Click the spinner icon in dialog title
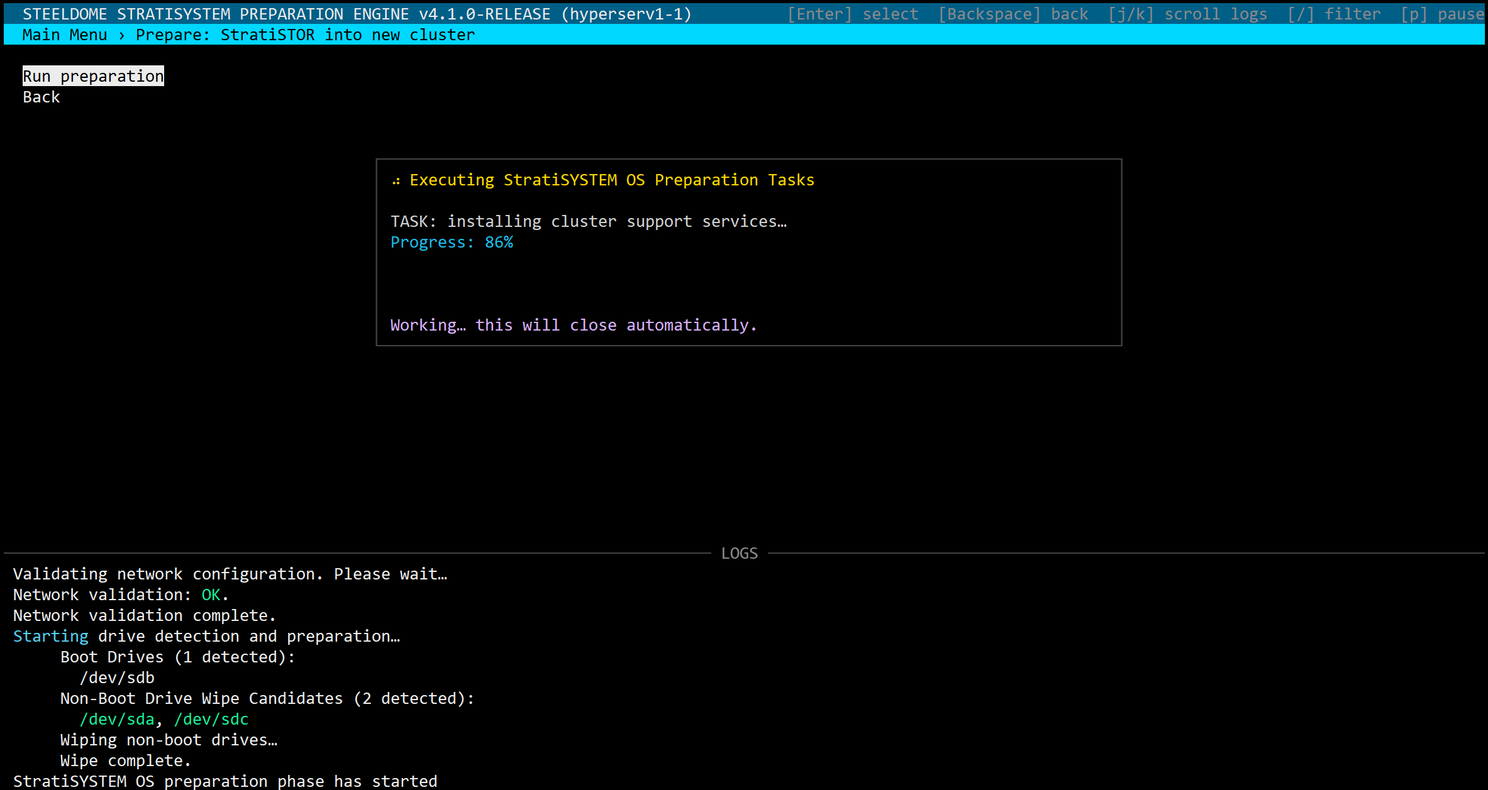Viewport: 1488px width, 790px height. click(396, 181)
